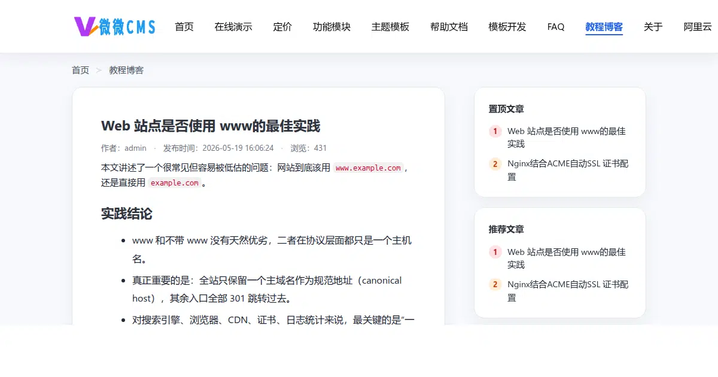
Task: Open the 定价 page
Action: click(282, 27)
